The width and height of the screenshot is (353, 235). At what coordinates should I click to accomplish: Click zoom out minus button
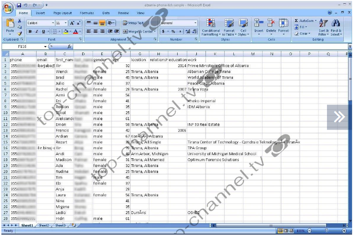(310, 231)
